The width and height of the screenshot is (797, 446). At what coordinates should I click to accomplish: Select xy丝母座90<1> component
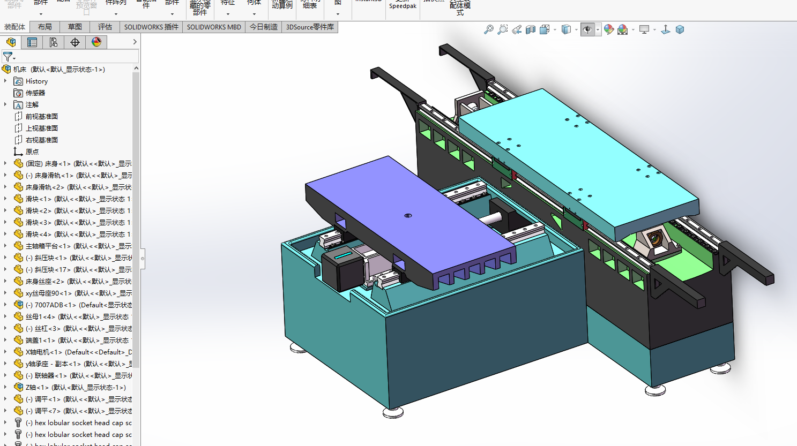tap(79, 293)
